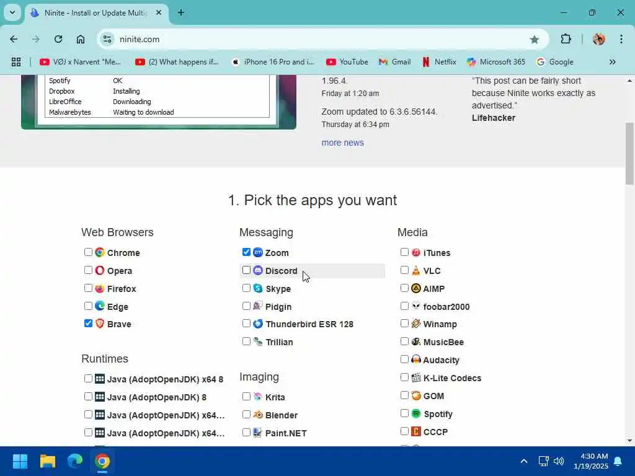The width and height of the screenshot is (635, 476).
Task: Open the apps grid bookmark button
Action: click(16, 62)
